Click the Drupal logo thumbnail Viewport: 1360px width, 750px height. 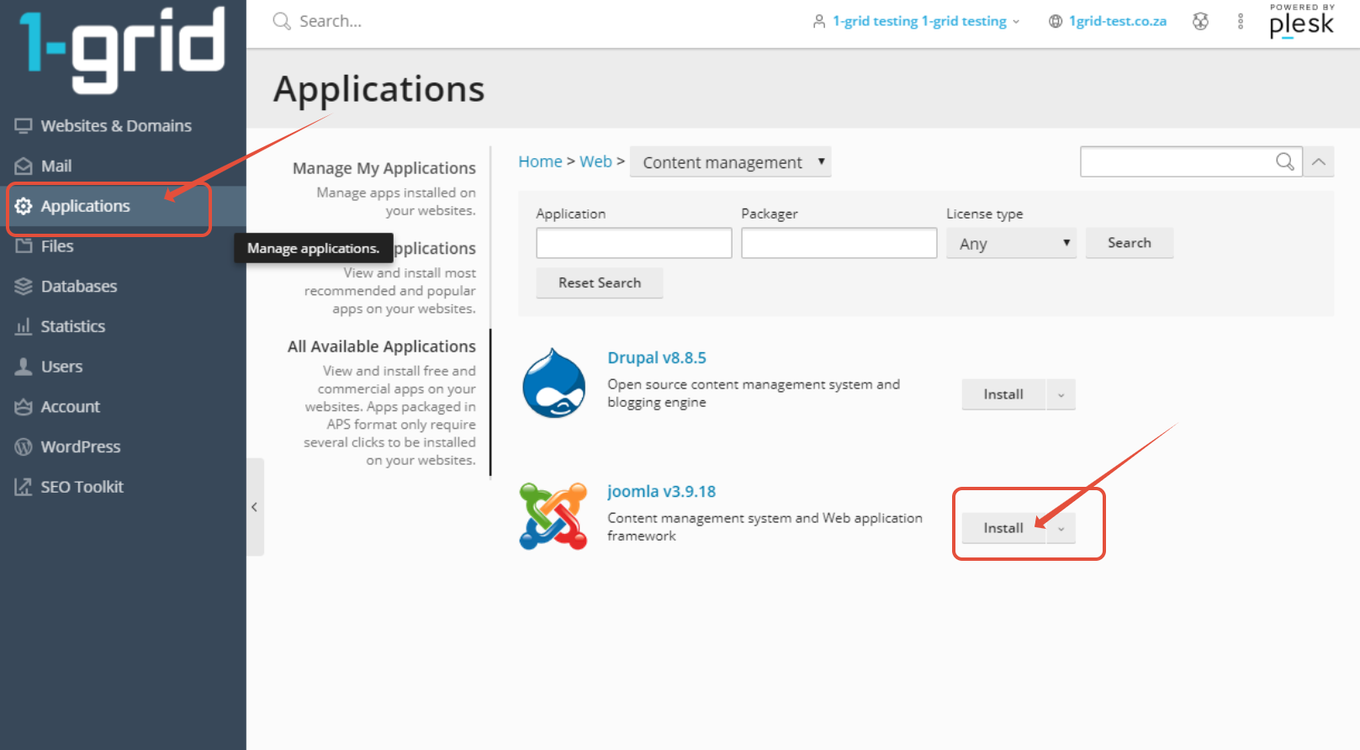point(554,383)
